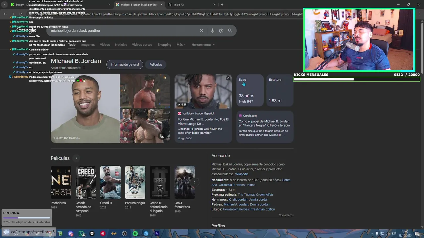This screenshot has width=424, height=238.
Task: Reload the current page
Action: pos(21,14)
